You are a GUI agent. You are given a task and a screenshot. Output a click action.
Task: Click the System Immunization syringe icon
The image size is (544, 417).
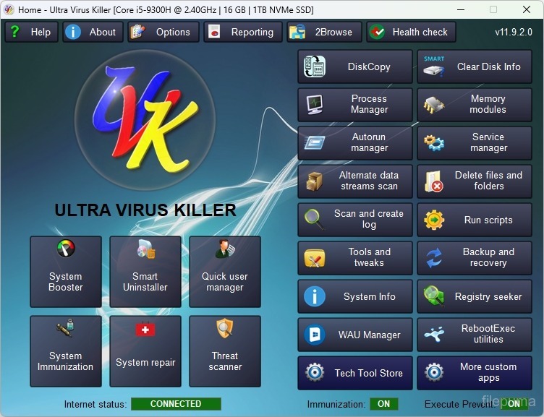click(66, 330)
